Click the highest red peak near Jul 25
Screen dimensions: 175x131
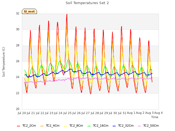tap(67, 14)
